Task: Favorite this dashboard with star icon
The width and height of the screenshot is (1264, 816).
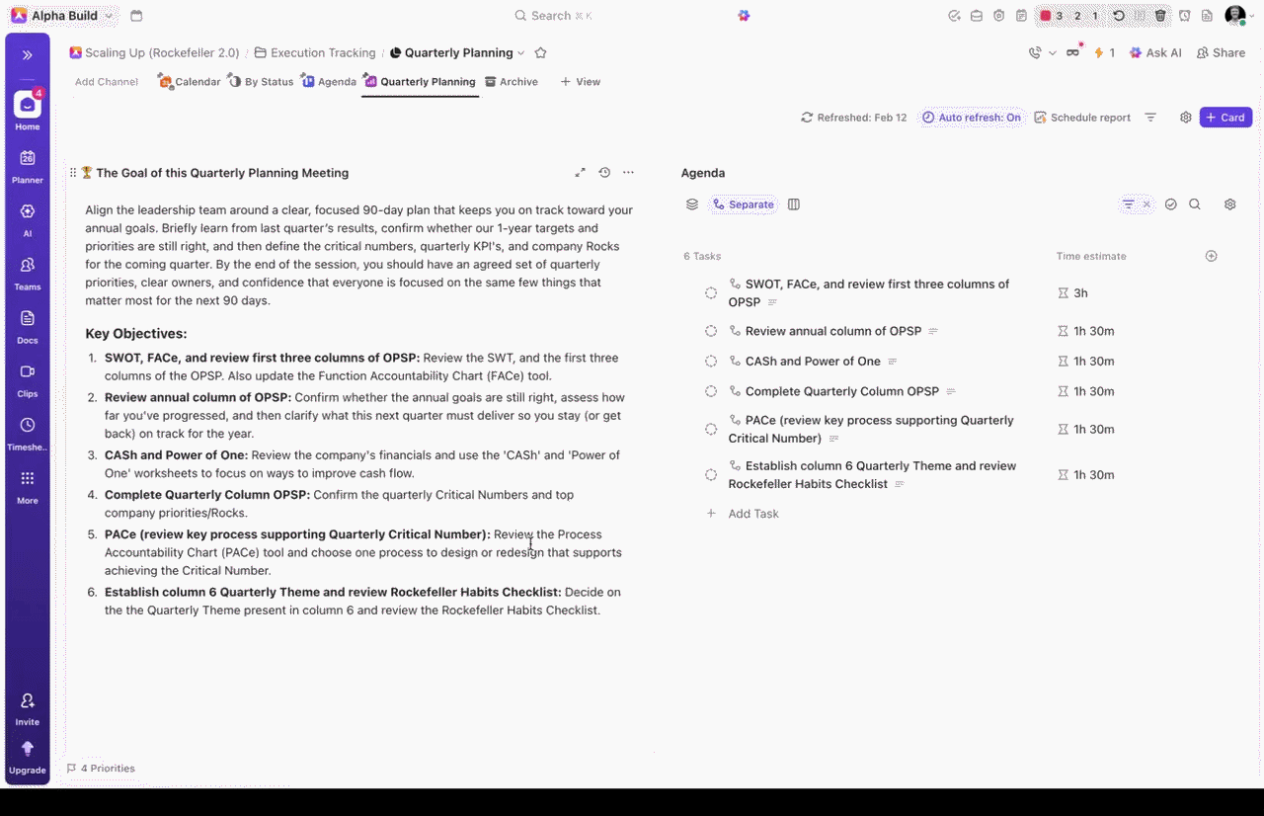Action: pyautogui.click(x=540, y=53)
